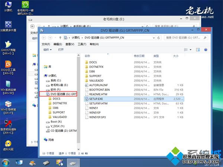Click navigation pane scroll down arrow

[x=78, y=149]
